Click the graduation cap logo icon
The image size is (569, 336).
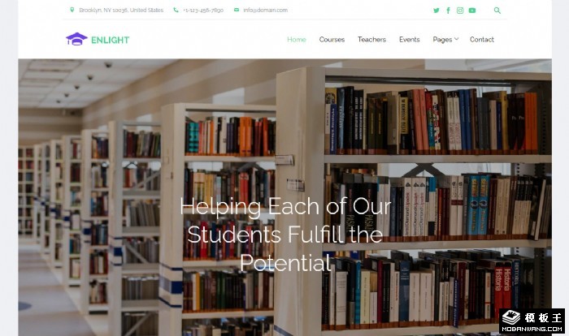(76, 39)
